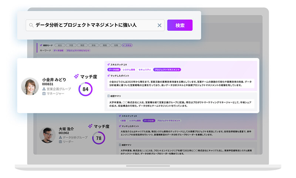Screen dimensions: 296x178
Task: Click 大坂's プロジェクトマネジメント skill tag
Action: 169,121
